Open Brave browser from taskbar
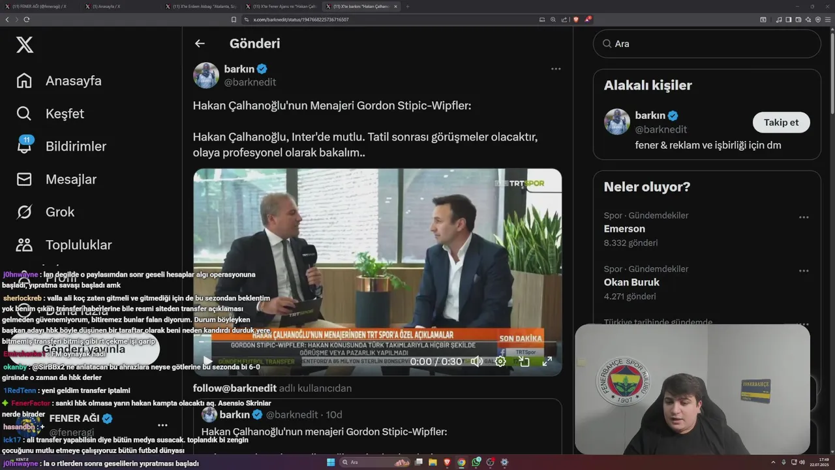Image resolution: width=835 pixels, height=470 pixels. (448, 462)
